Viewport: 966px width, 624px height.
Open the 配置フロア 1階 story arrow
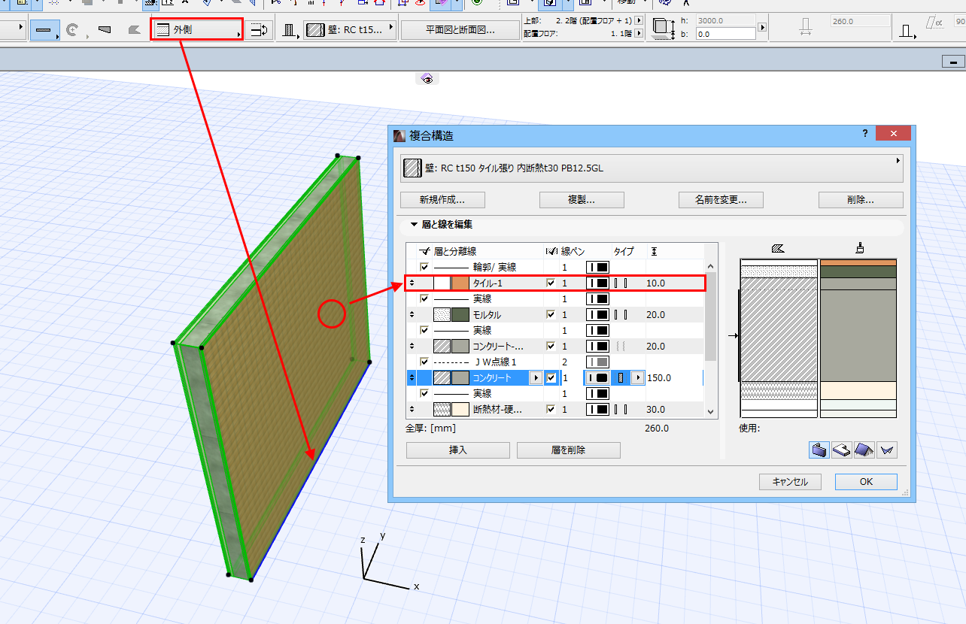tap(639, 34)
